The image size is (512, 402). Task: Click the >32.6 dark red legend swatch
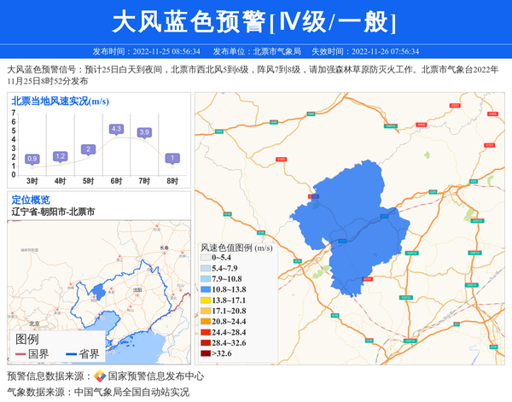tap(206, 352)
